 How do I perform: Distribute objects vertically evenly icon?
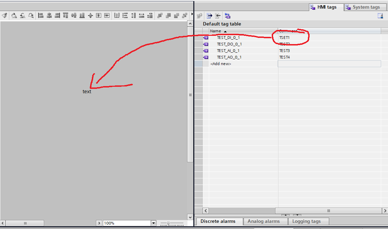tap(125, 15)
